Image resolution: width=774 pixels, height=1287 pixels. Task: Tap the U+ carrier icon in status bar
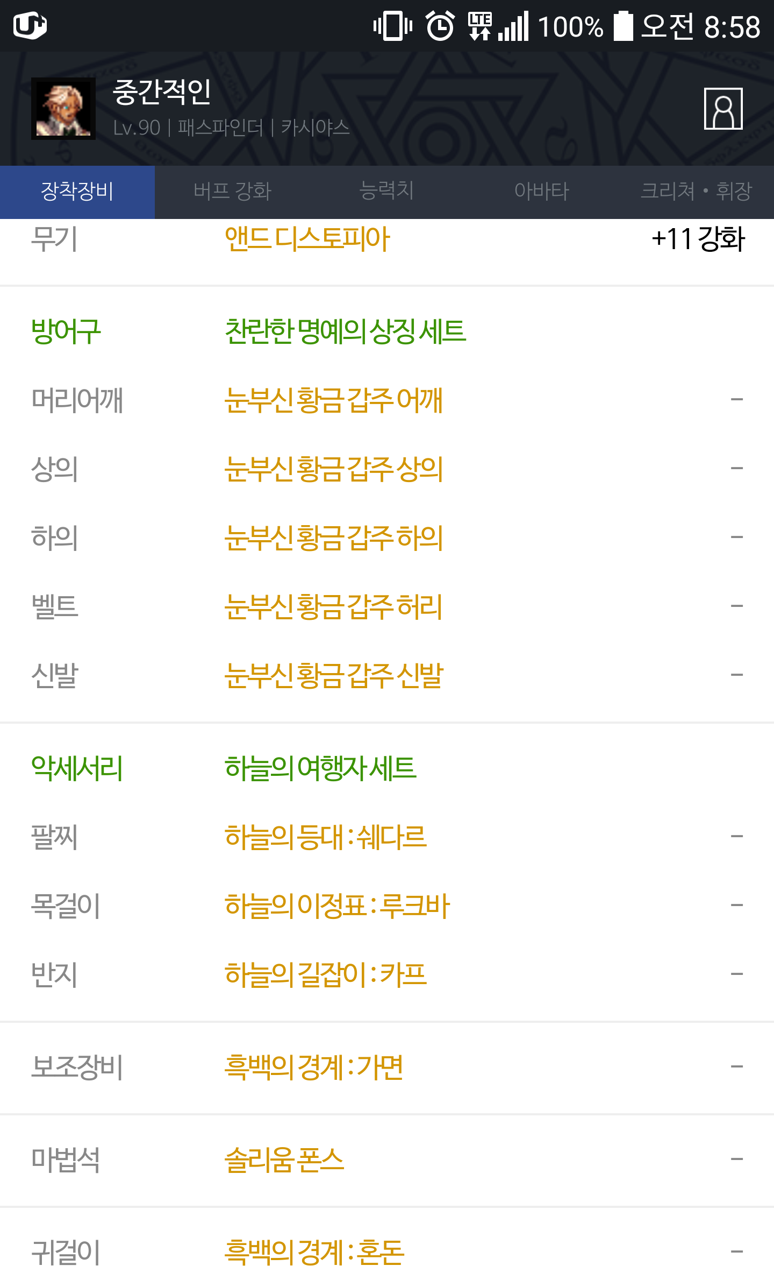pyautogui.click(x=30, y=25)
